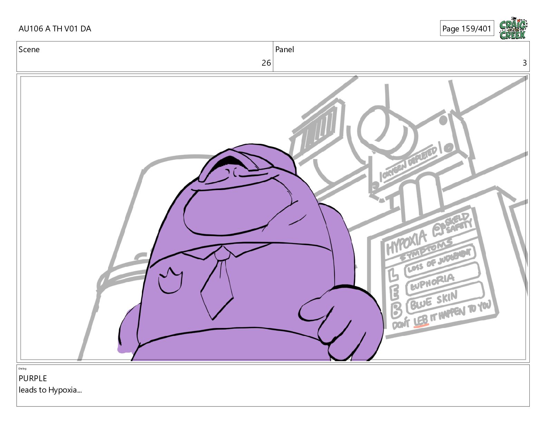Select the 'AU106 A TH V01 DA' header text
Viewport: 547px width, 423px height.
pyautogui.click(x=55, y=29)
